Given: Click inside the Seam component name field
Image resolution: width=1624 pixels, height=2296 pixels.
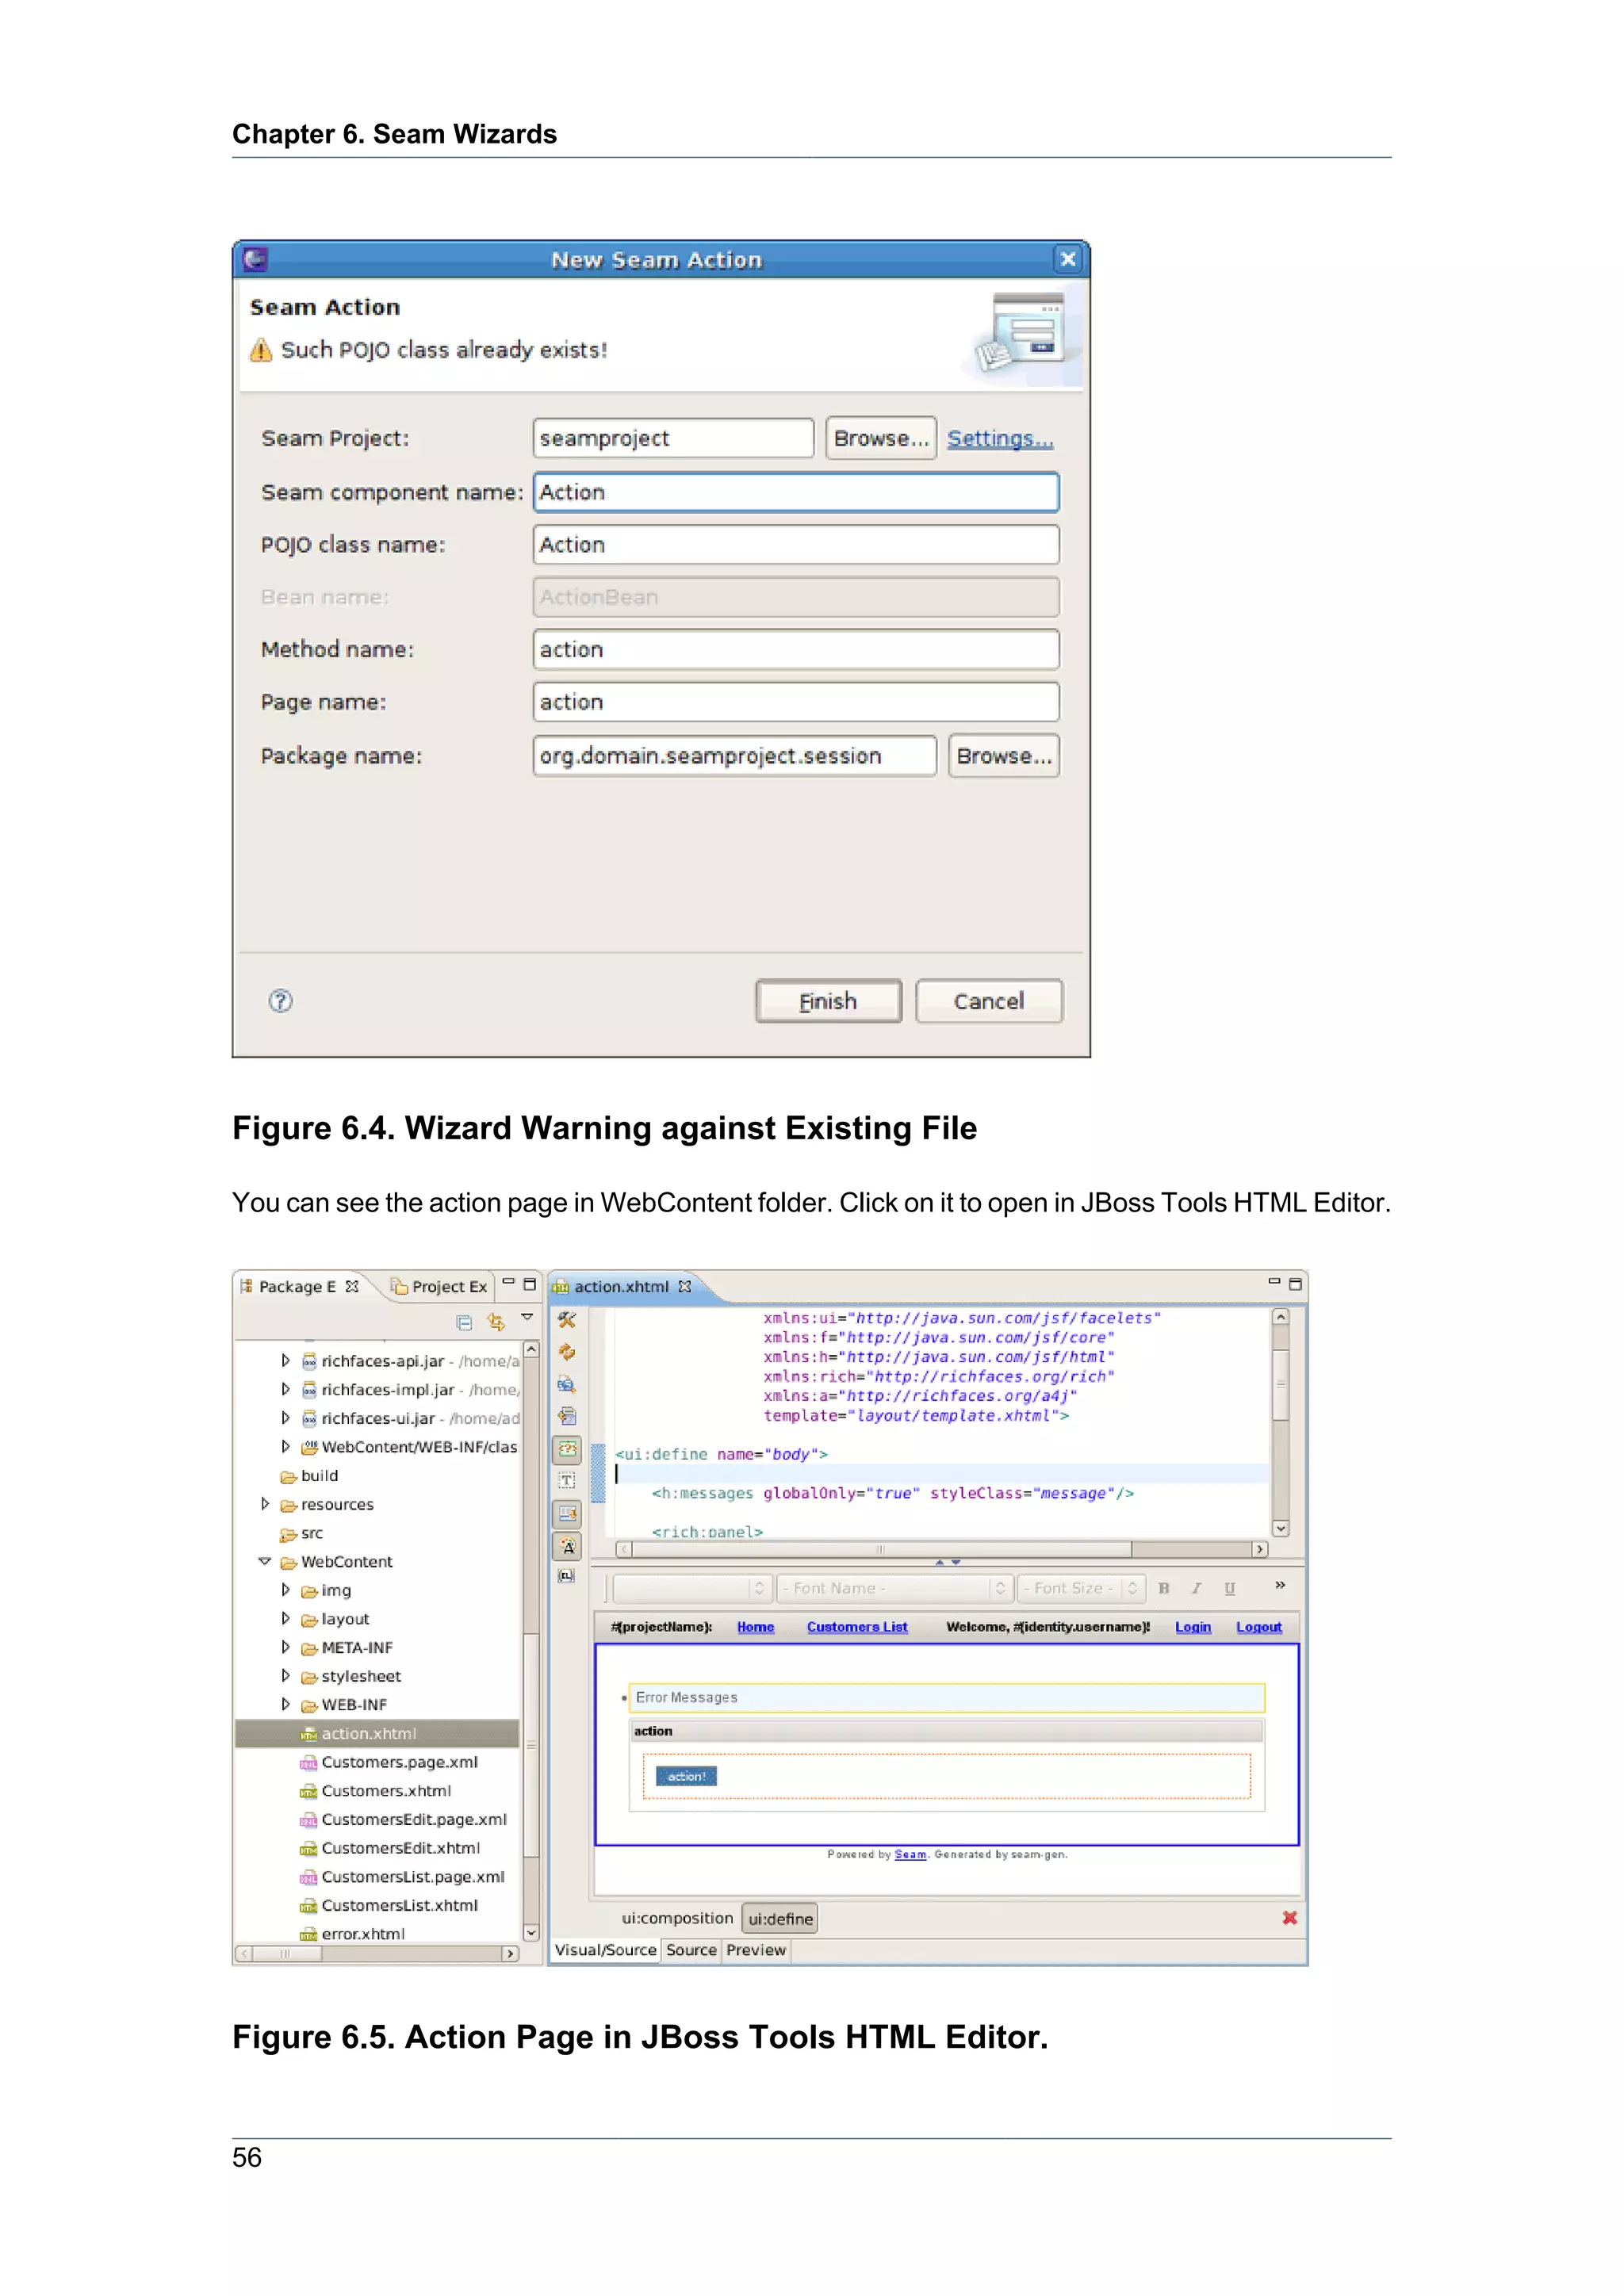Looking at the screenshot, I should coord(796,492).
